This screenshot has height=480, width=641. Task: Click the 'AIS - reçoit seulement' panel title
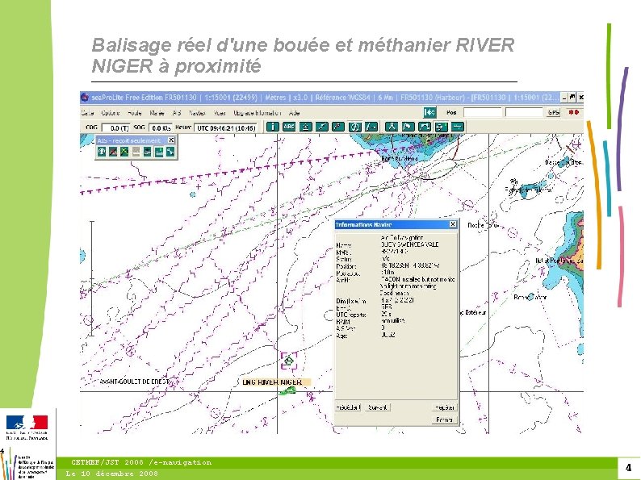pos(129,140)
